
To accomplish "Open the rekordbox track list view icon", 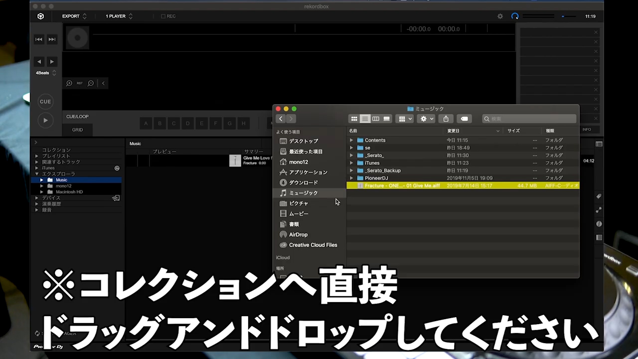I will pyautogui.click(x=599, y=144).
